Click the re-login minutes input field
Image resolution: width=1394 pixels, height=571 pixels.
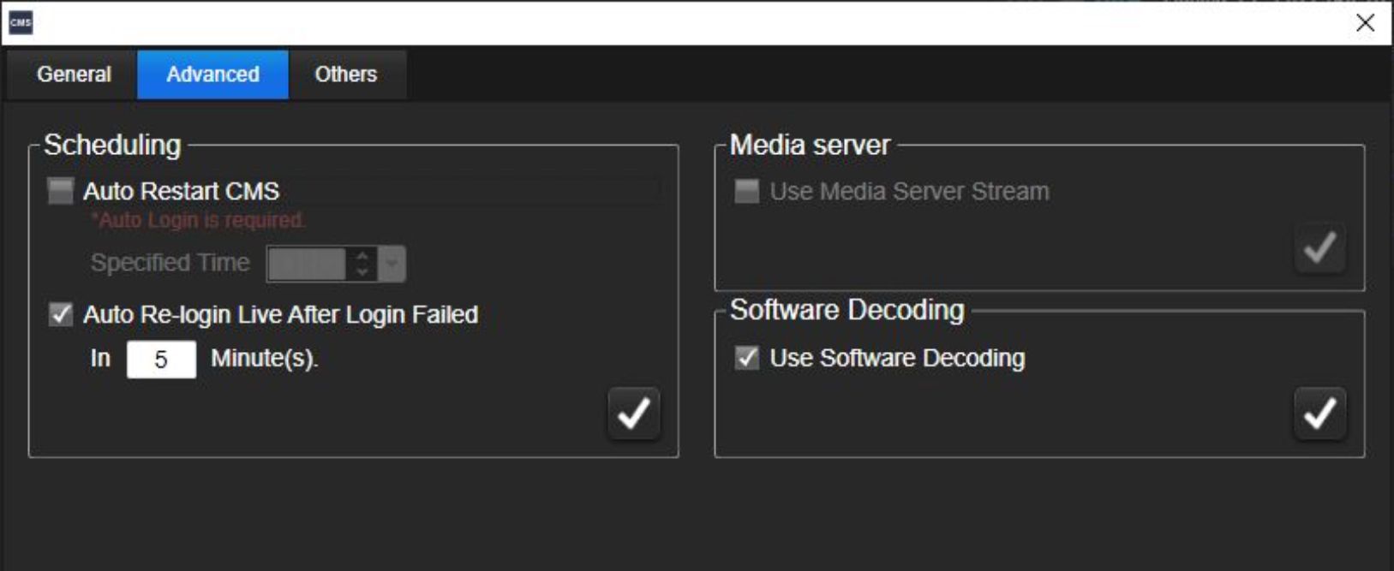[161, 360]
